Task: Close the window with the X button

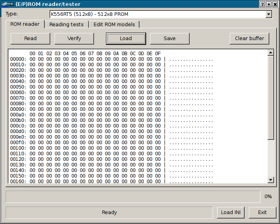Action: (275, 4)
